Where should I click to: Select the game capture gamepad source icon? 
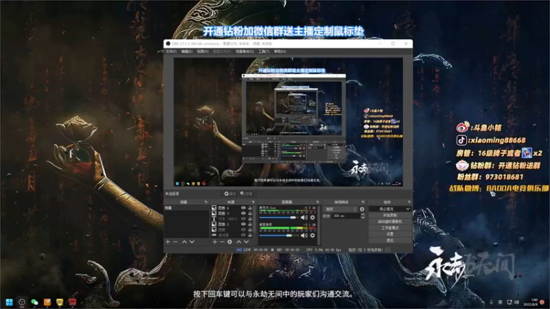(214, 235)
